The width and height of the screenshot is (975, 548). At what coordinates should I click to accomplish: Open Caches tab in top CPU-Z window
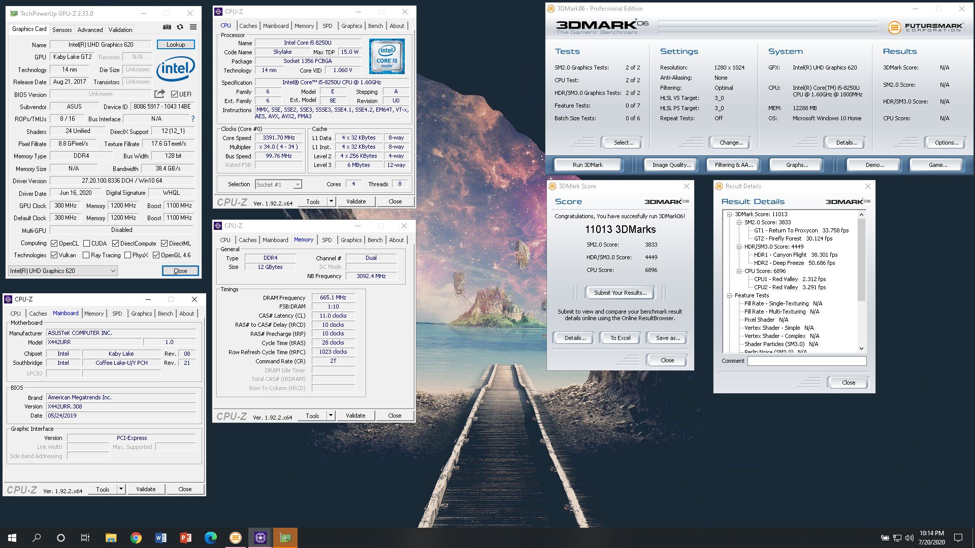pyautogui.click(x=248, y=26)
